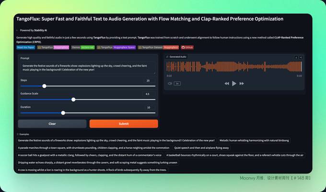Click the Stability AI text
The width and height of the screenshot is (326, 192).
(x=41, y=30)
